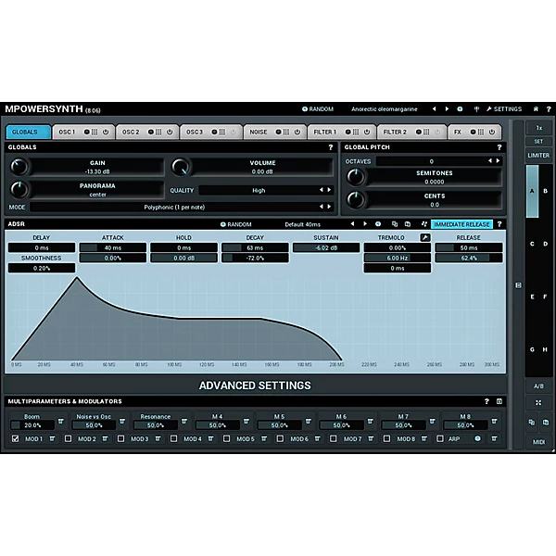Click the LIMITER button
Screen dimensions: 556x556
point(538,156)
